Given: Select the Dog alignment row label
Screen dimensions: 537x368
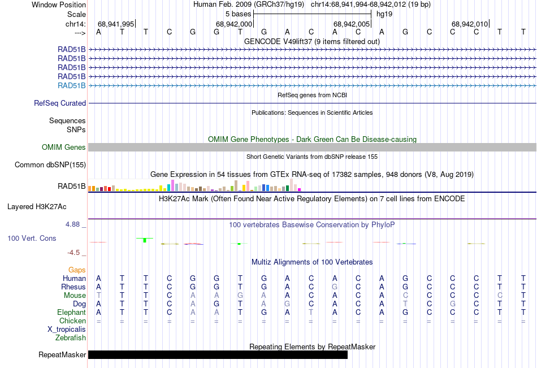Looking at the screenshot, I should [80, 304].
